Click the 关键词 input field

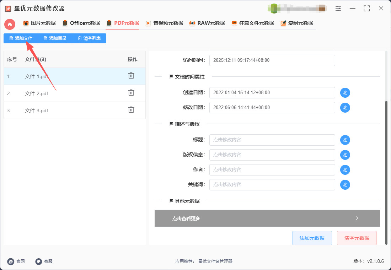tap(272, 185)
